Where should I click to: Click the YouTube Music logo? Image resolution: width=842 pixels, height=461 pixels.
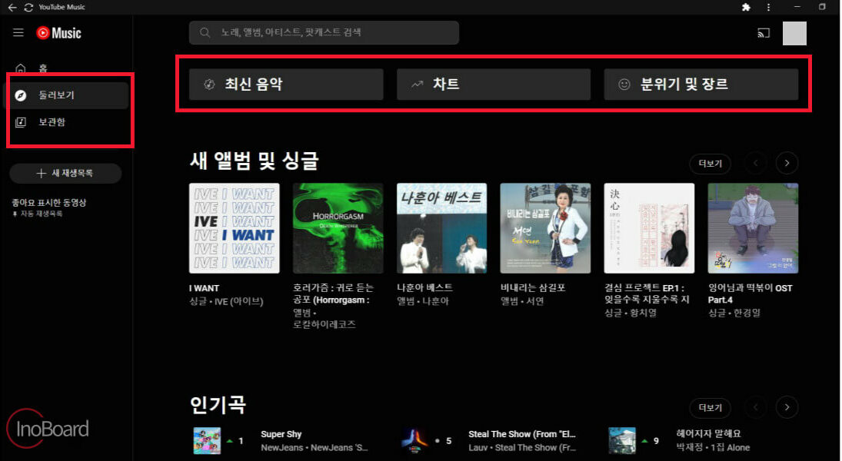pos(58,33)
